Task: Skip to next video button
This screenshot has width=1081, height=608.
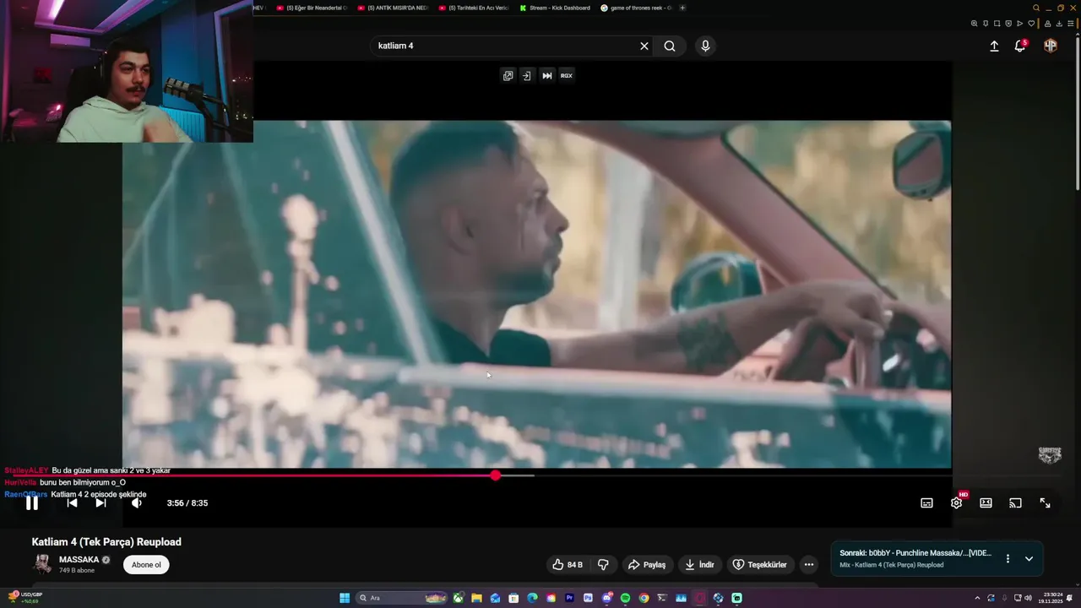Action: (100, 503)
